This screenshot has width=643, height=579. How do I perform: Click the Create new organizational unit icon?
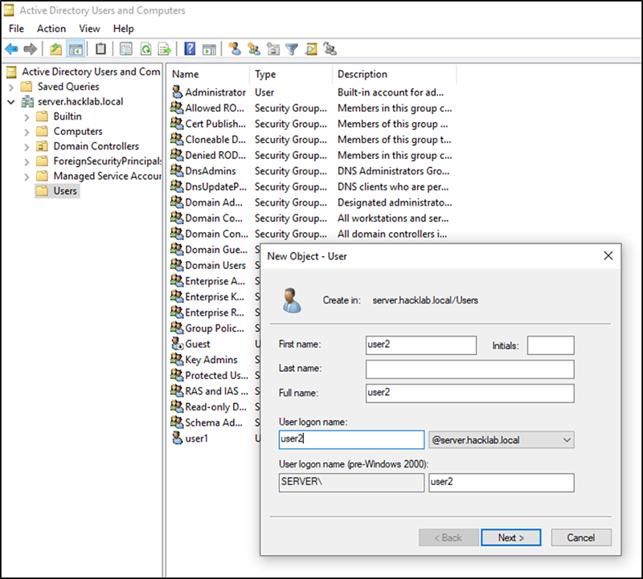coord(273,49)
